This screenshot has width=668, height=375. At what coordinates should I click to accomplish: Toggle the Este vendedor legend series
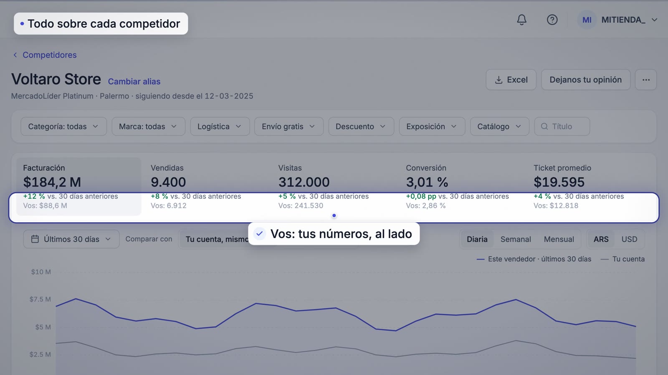click(534, 259)
